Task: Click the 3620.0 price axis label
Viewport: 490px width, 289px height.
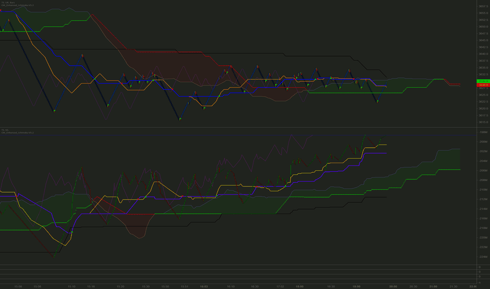Action: [483, 108]
